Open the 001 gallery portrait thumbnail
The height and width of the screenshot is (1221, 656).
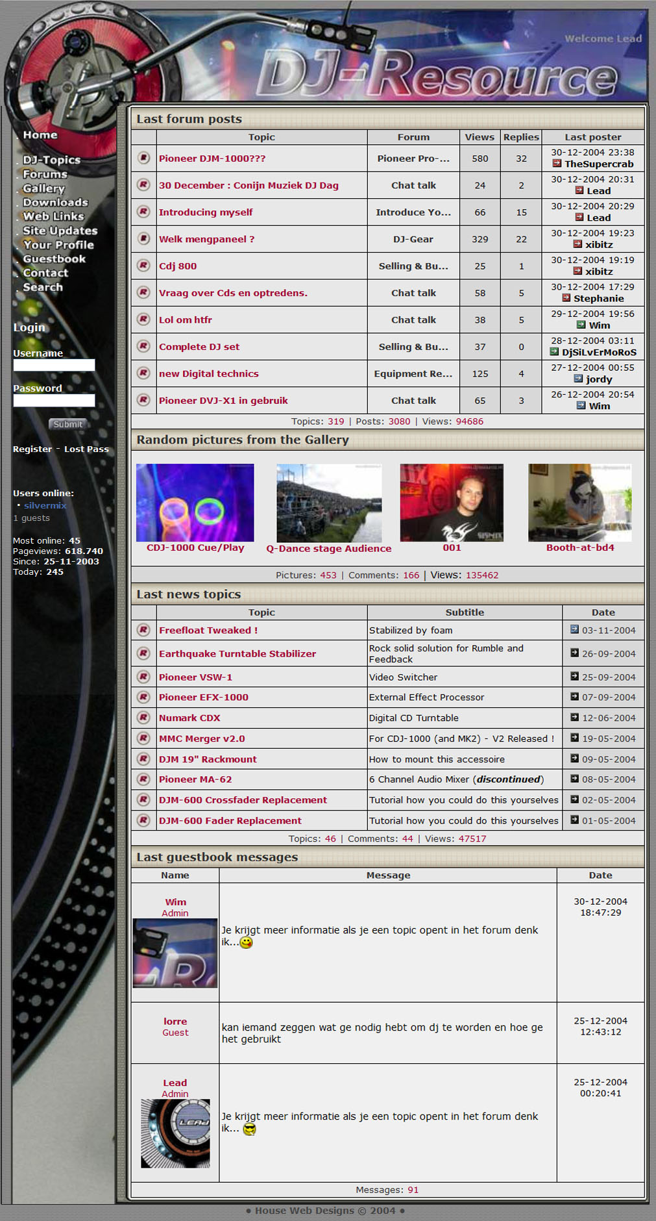[452, 503]
